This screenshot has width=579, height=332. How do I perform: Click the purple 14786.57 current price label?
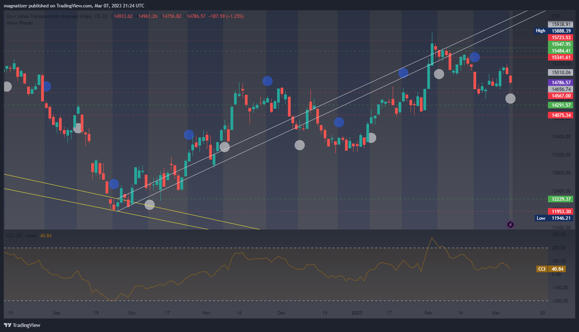point(560,83)
